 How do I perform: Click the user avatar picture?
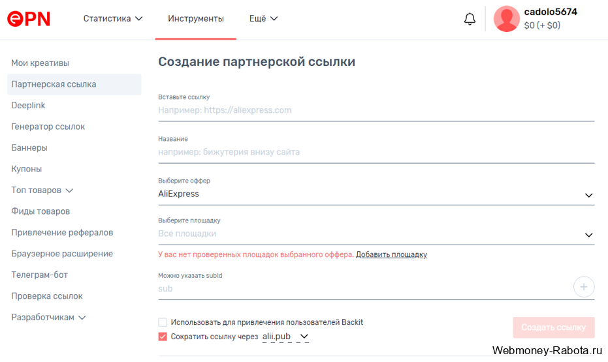click(x=506, y=18)
